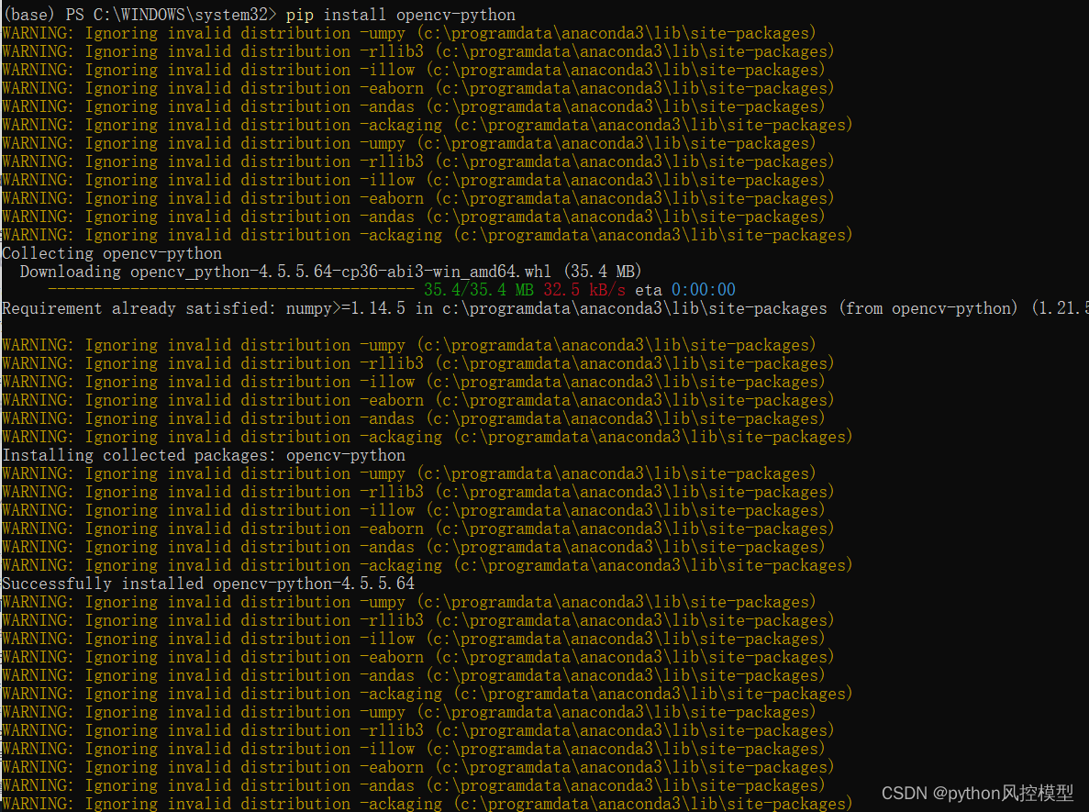Click the 'Downloading opencv_python-4.5.5.64-cp36-abi3-win_amd64.whl' filename
The width and height of the screenshot is (1089, 812).
coord(285,272)
